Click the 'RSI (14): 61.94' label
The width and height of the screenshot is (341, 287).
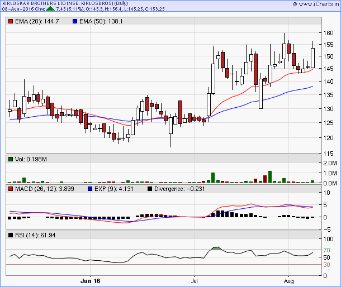(x=35, y=235)
